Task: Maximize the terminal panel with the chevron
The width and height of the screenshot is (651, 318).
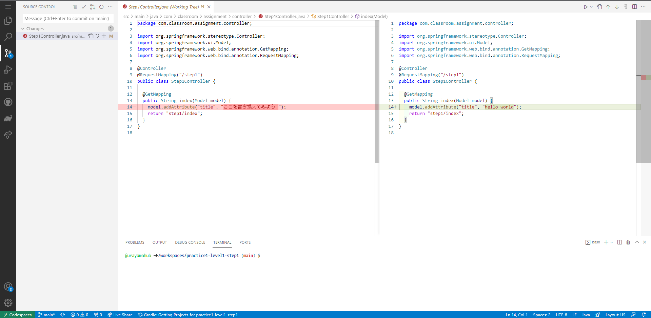Action: (637, 242)
